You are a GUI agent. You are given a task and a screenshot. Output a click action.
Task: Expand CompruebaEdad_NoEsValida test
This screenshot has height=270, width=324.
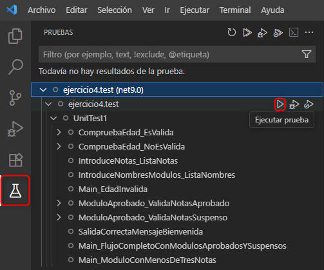(x=59, y=146)
